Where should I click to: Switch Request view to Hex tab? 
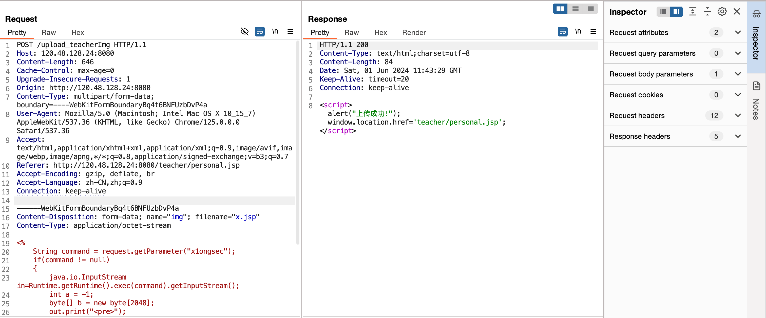tap(78, 32)
